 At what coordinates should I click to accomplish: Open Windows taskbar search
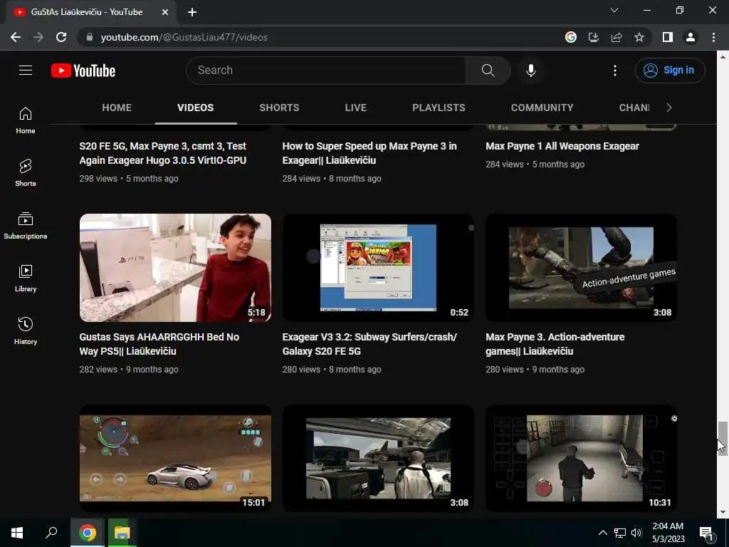51,533
